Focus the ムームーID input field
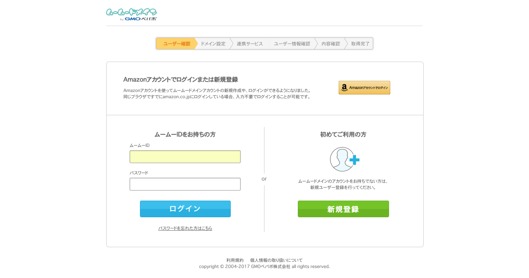 point(185,157)
